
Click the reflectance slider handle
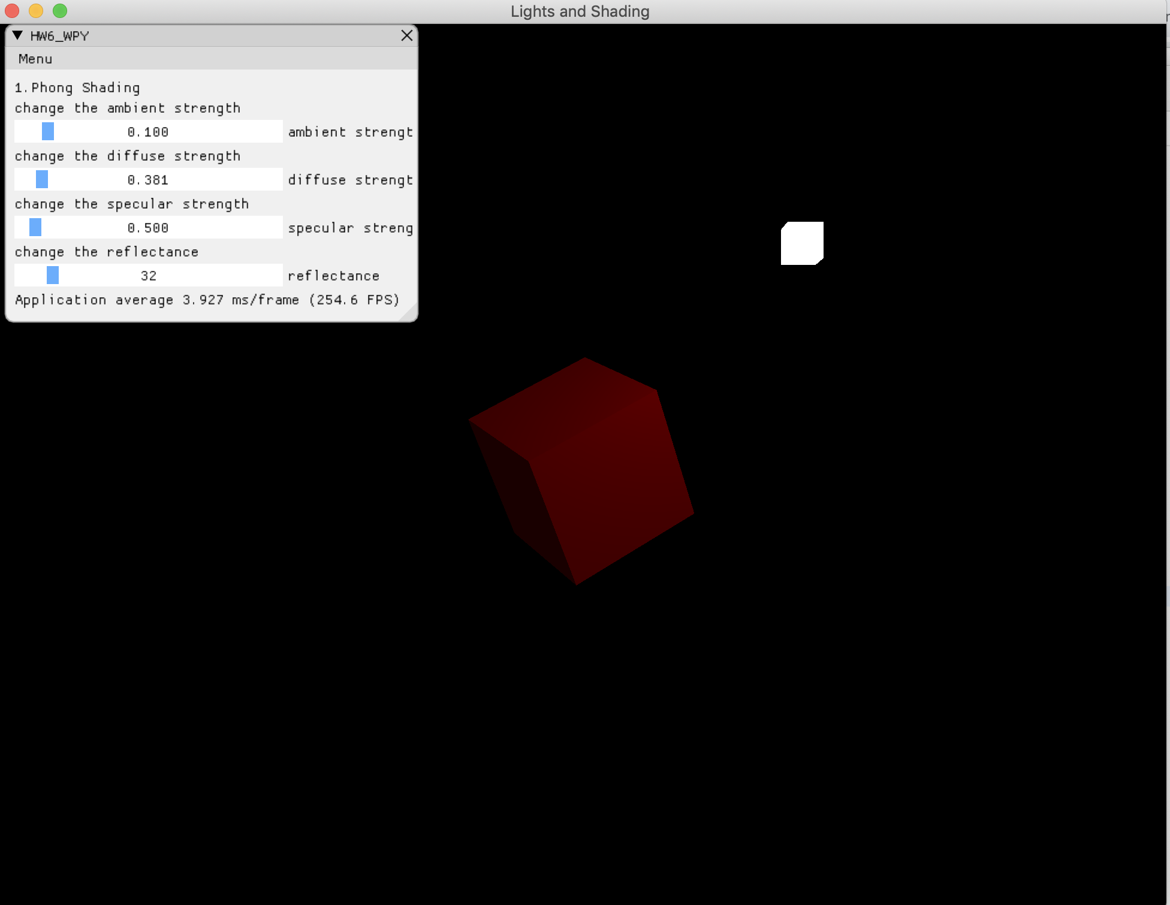point(53,275)
